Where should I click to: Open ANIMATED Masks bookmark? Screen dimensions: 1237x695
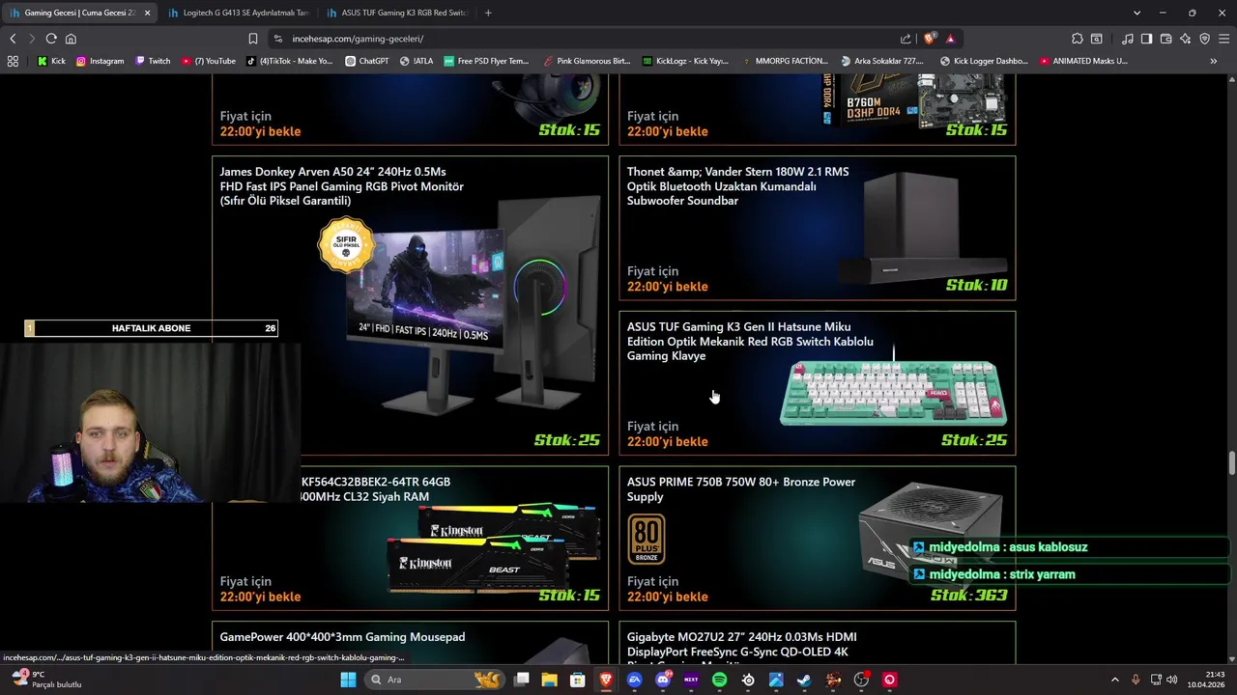[x=1083, y=61]
